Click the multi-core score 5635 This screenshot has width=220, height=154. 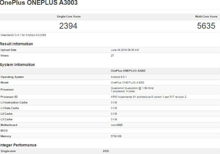point(206,26)
